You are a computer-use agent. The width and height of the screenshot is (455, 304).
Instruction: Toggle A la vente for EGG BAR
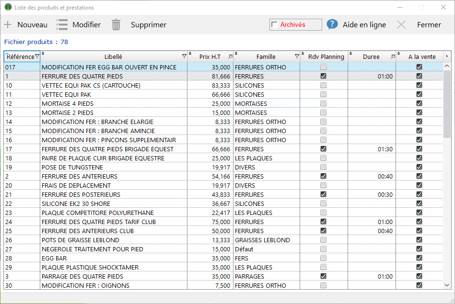[419, 258]
